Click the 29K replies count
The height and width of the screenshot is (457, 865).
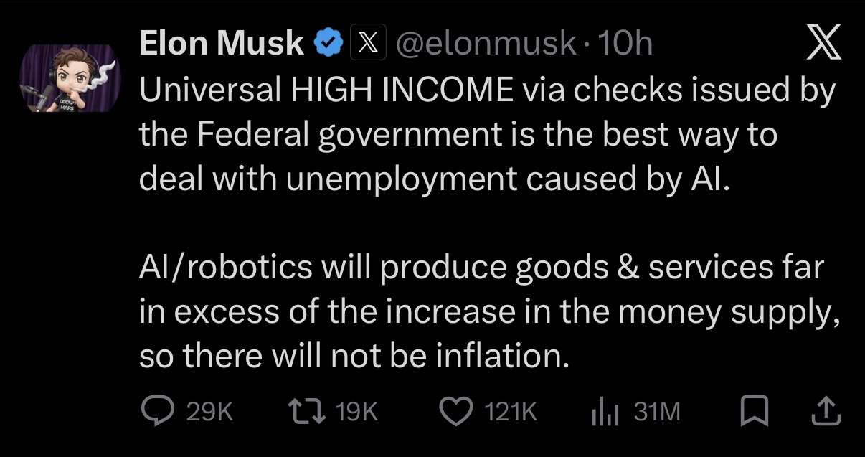pos(209,412)
